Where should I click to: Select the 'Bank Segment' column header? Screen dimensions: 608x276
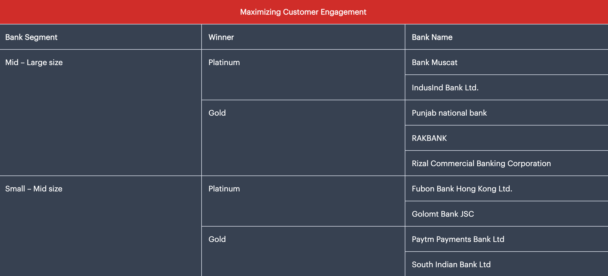pos(31,37)
